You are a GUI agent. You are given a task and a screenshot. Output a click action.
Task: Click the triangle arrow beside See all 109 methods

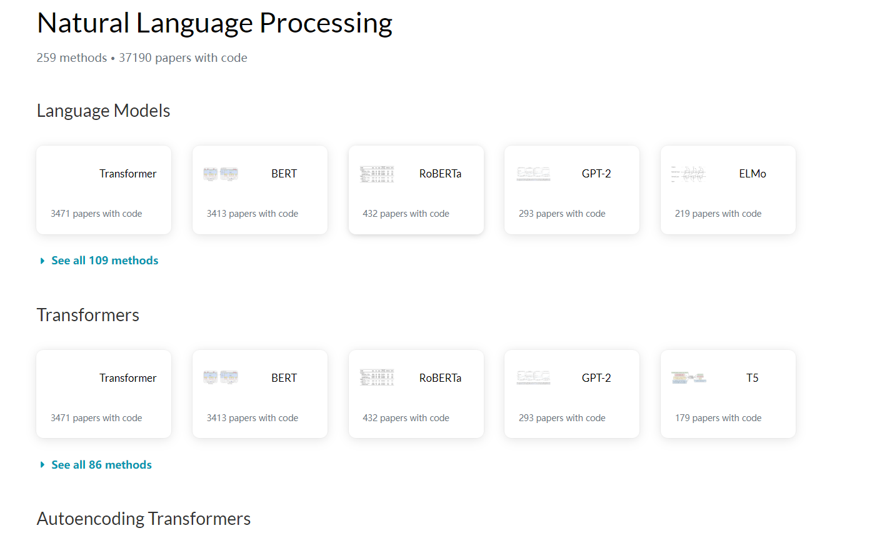tap(42, 261)
